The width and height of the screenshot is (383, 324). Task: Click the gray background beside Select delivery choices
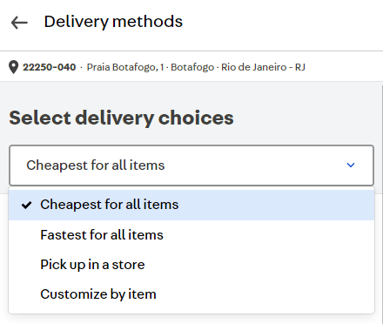point(305,118)
